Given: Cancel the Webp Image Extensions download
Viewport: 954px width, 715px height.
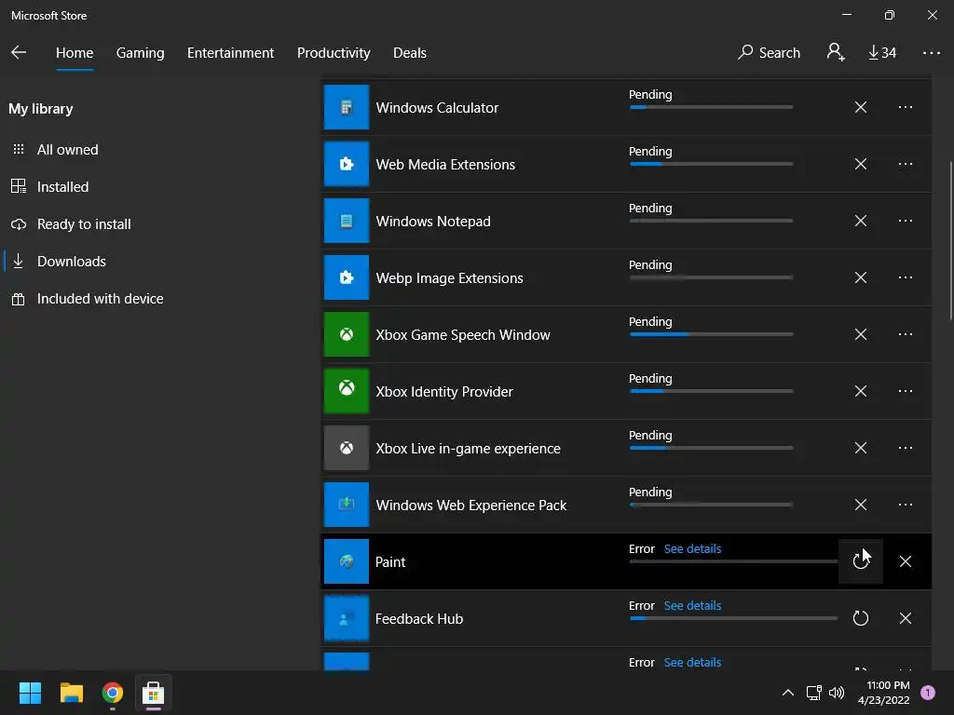Looking at the screenshot, I should click(860, 277).
